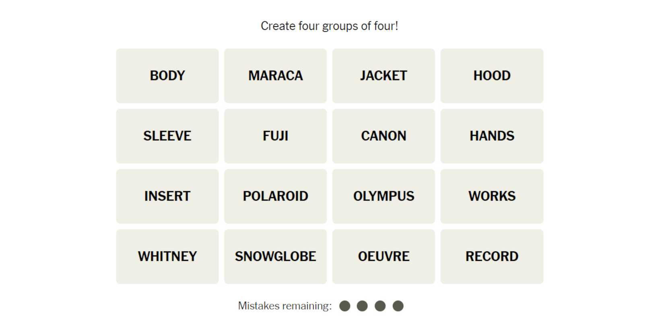The height and width of the screenshot is (332, 664).
Task: Select the WHITNEY tile
Action: 167,257
